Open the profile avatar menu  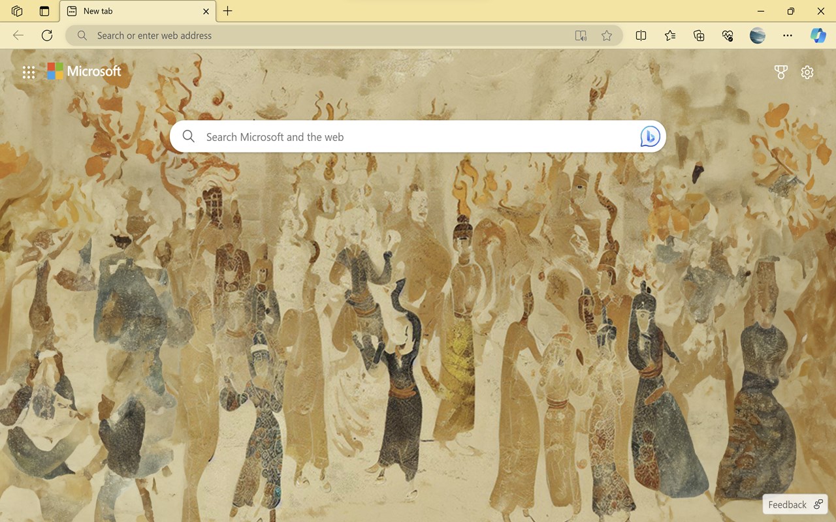point(758,36)
